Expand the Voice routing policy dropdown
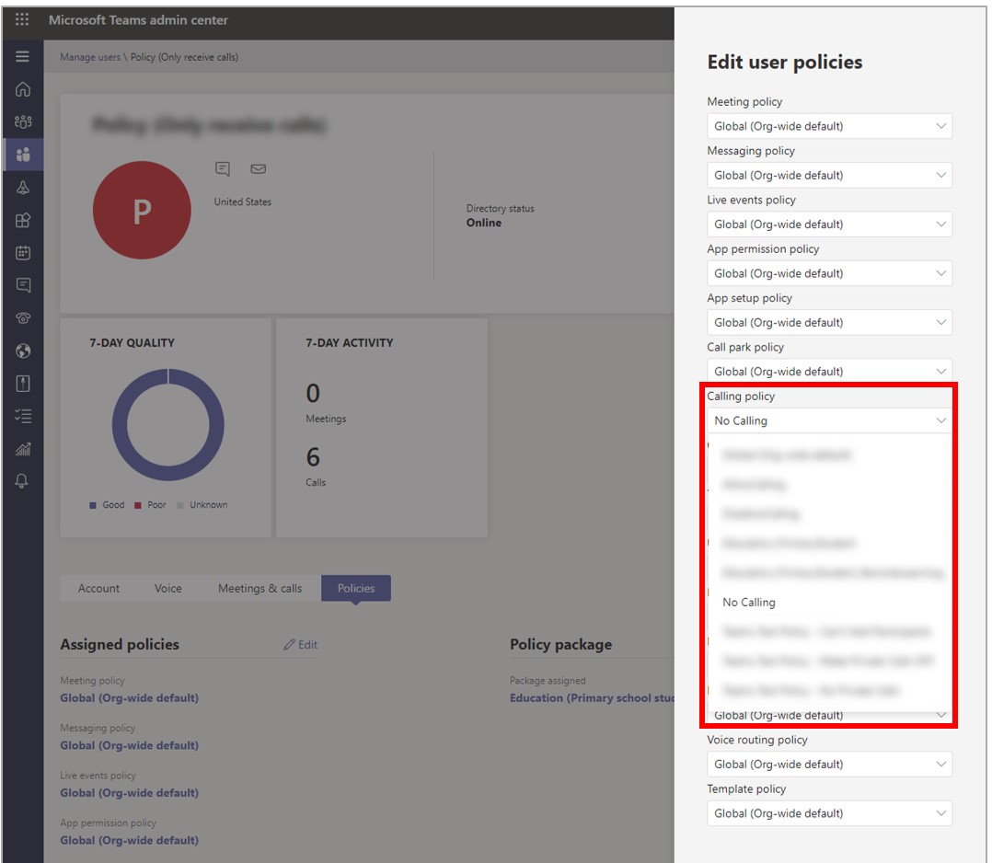The height and width of the screenshot is (863, 992). [x=829, y=765]
